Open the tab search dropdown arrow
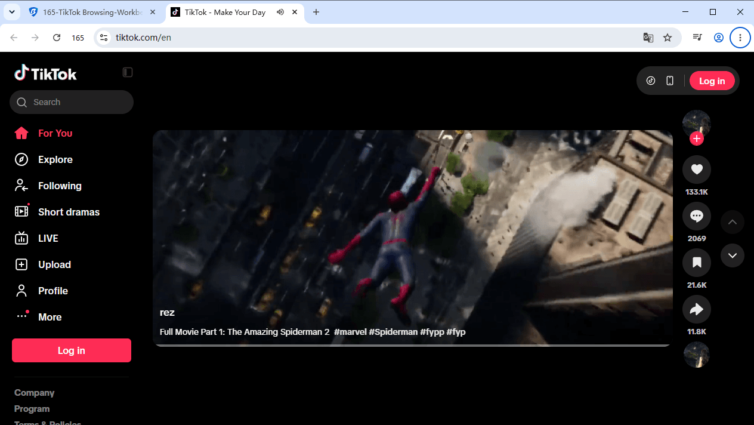 pyautogui.click(x=11, y=12)
